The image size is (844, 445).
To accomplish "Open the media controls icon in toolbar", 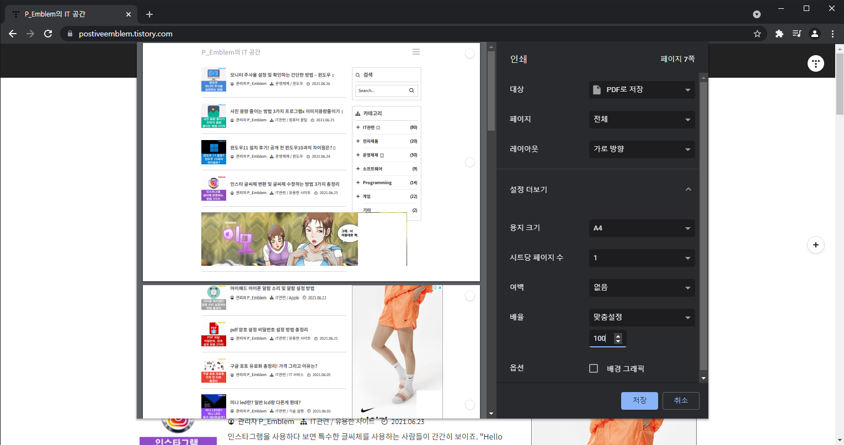I will pos(797,33).
